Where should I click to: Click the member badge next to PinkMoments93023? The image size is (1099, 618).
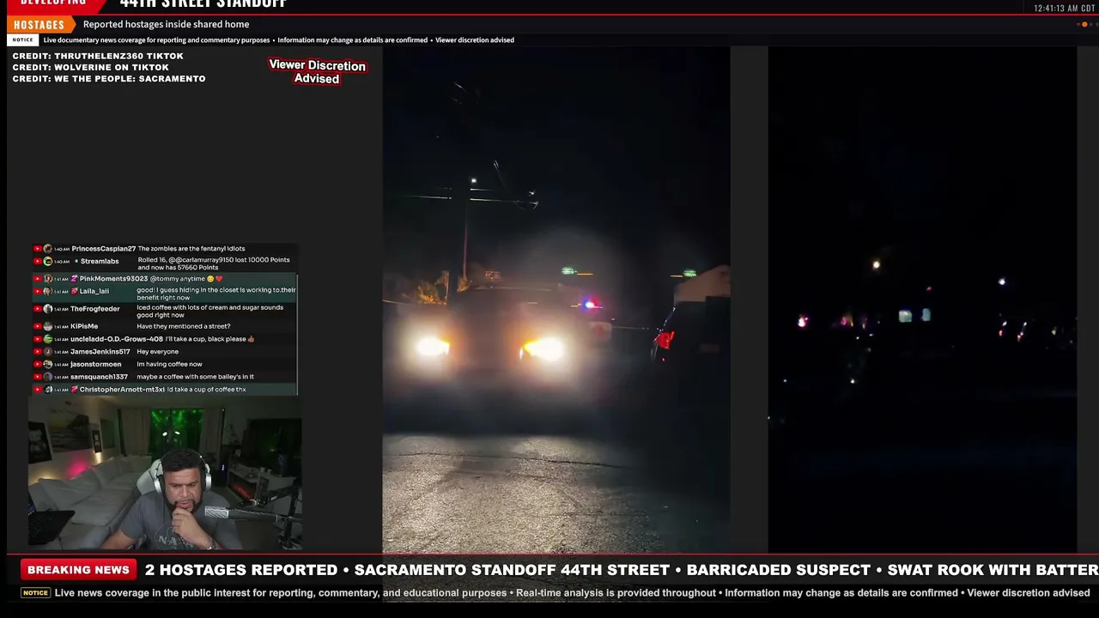(75, 279)
